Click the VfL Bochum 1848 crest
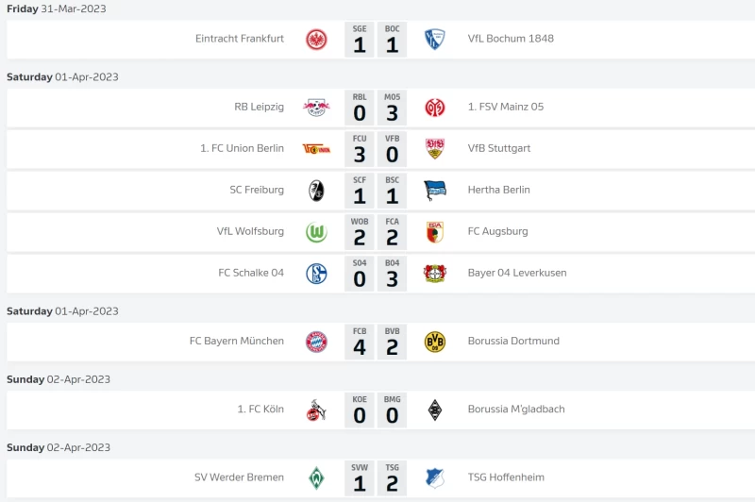The height and width of the screenshot is (502, 755). (434, 40)
